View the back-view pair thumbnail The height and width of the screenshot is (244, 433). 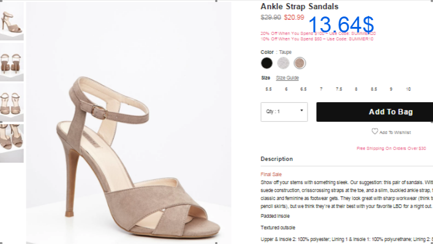[x=12, y=62]
